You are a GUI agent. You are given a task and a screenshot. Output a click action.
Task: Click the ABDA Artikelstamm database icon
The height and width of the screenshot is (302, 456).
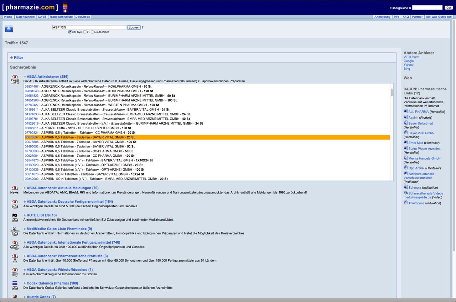pos(15,79)
